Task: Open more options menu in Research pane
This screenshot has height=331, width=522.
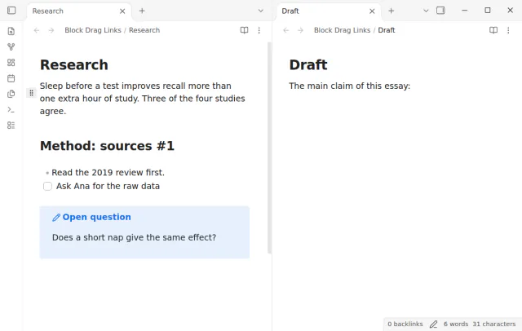Action: [259, 30]
